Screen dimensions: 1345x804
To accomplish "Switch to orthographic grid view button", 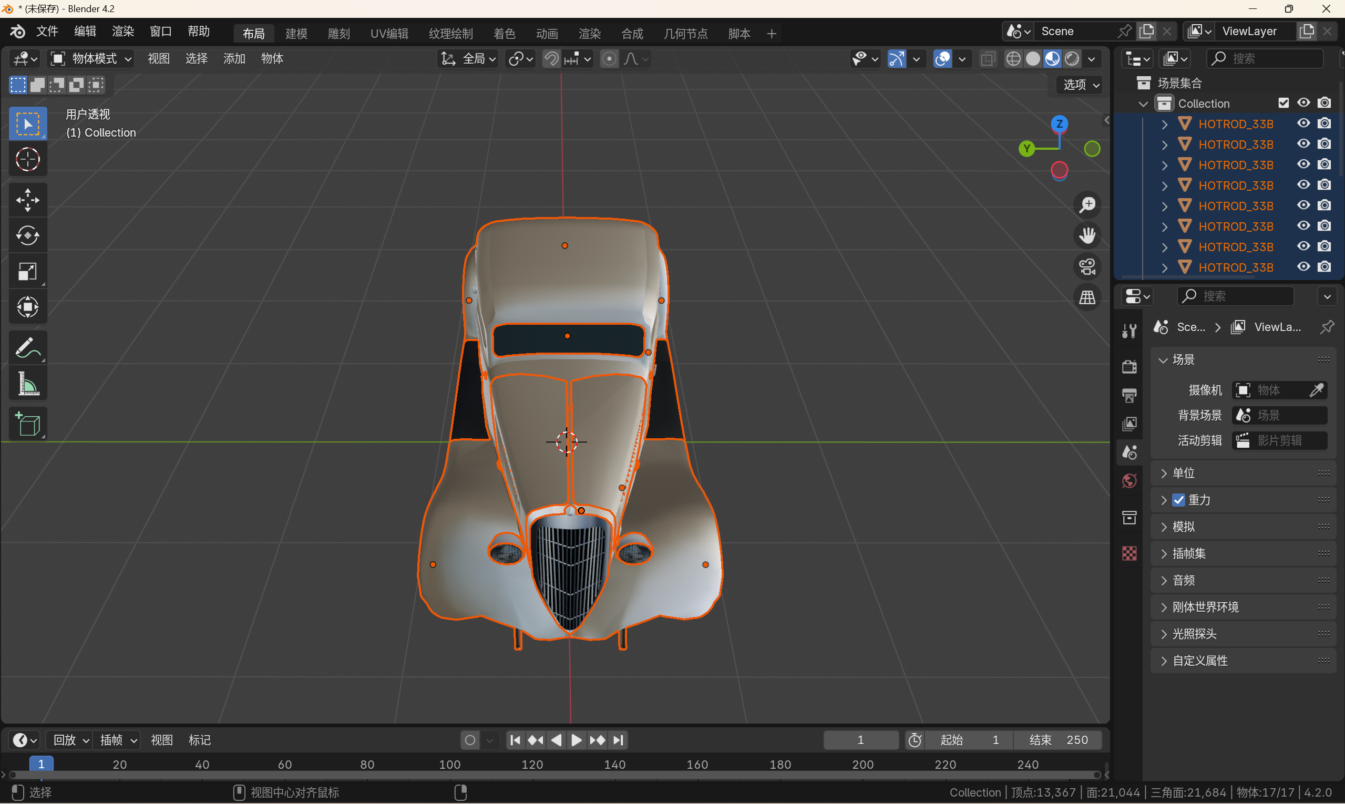I will point(1087,297).
